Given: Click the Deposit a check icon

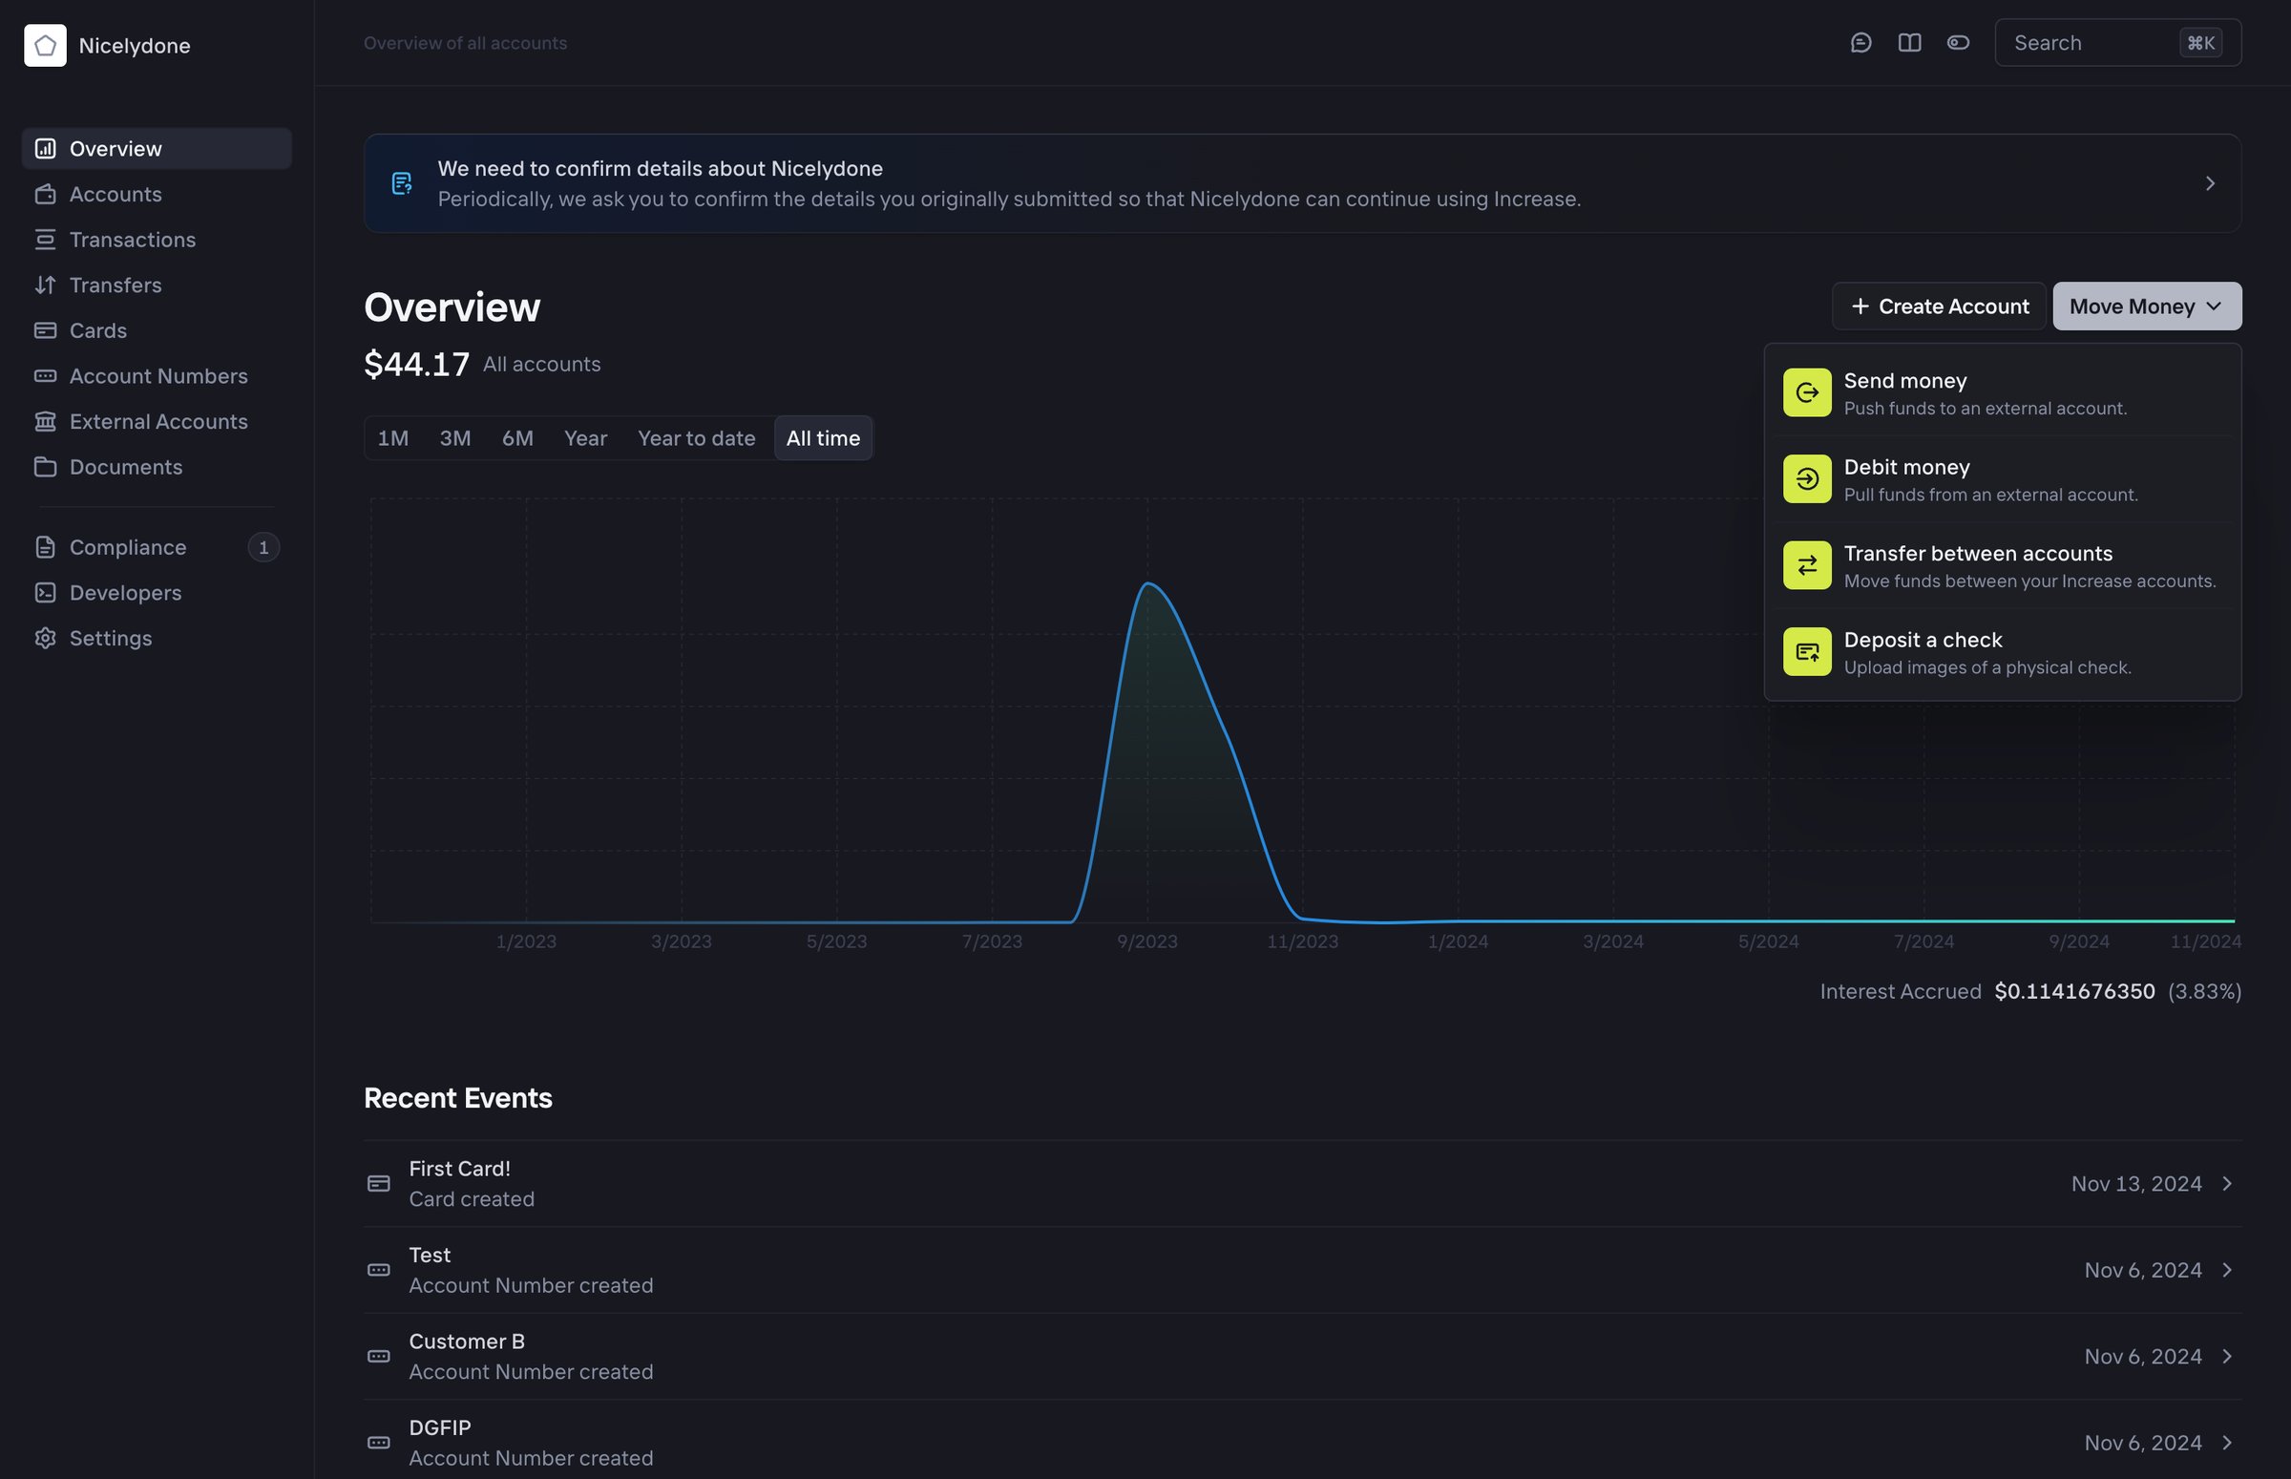Looking at the screenshot, I should point(1807,652).
